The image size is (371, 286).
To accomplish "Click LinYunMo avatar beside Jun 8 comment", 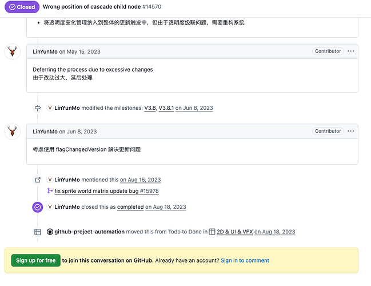I will pos(13,131).
